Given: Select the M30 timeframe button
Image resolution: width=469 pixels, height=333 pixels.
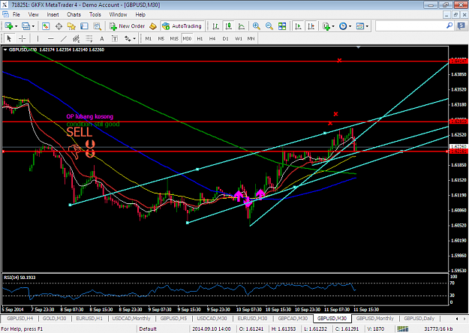Looking at the screenshot, I should pos(187,38).
